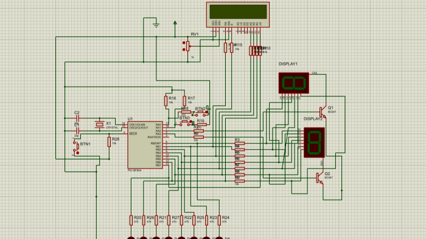The image size is (426, 239).
Task: Select the LCD display module
Action: pyautogui.click(x=238, y=15)
